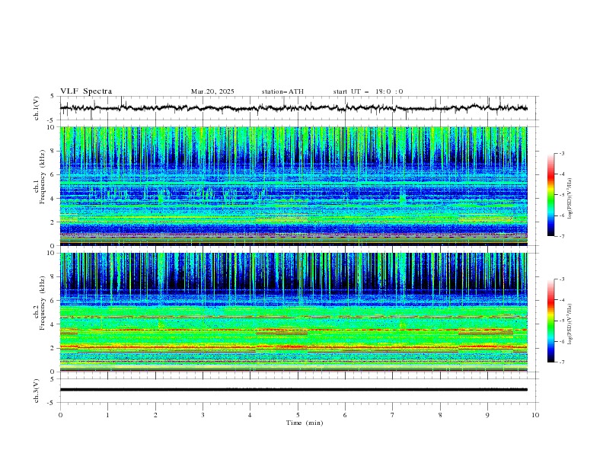Viewport: 603px width, 466px height.
Task: Click the ch.2 PSD color scale bar
Action: click(550, 321)
